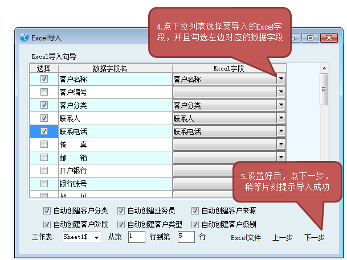Click the 下一步 button
Image resolution: width=347 pixels, height=260 pixels.
pos(314,237)
